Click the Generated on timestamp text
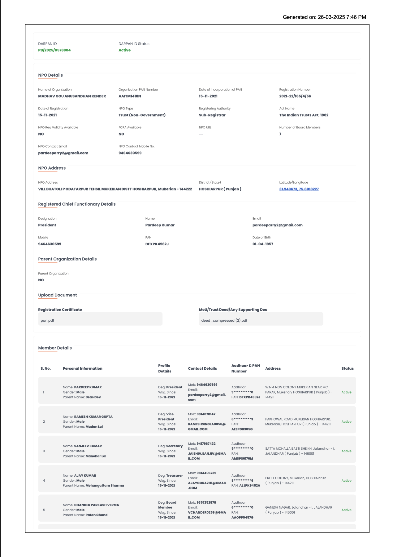This screenshot has height=557, width=393. [x=324, y=17]
